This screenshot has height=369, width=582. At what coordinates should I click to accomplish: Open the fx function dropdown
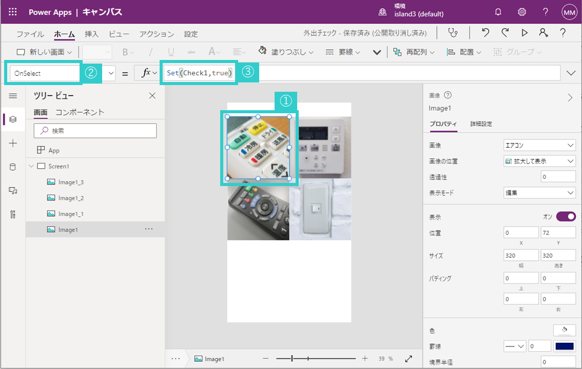click(x=155, y=73)
